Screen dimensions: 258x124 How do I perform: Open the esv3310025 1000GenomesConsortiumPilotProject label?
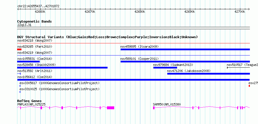(59, 89)
